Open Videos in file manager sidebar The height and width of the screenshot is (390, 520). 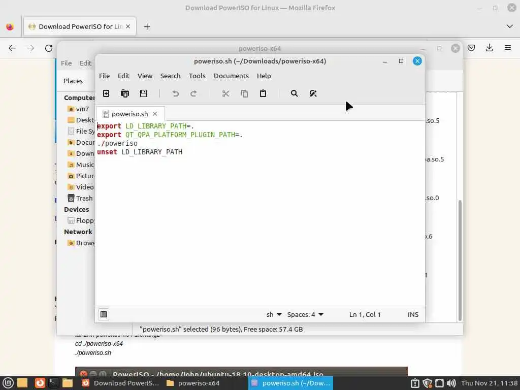[x=81, y=187]
